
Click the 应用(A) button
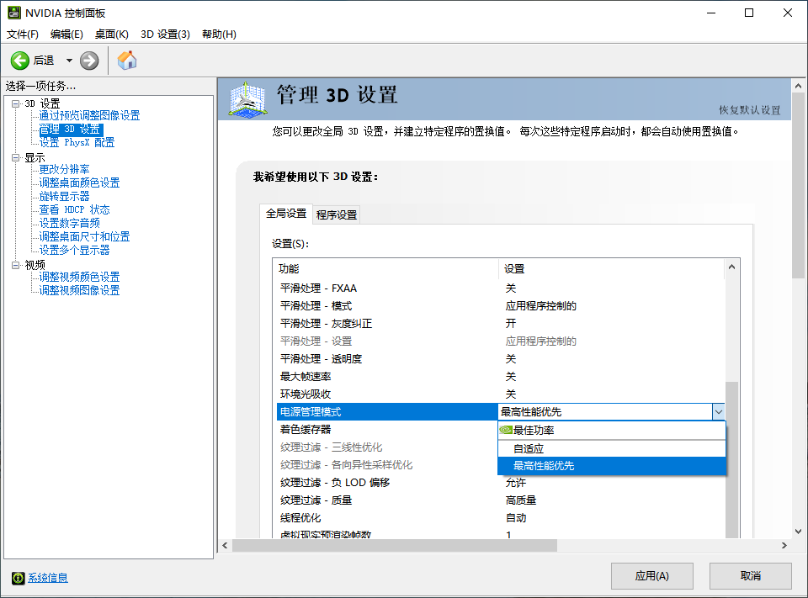[x=652, y=575]
